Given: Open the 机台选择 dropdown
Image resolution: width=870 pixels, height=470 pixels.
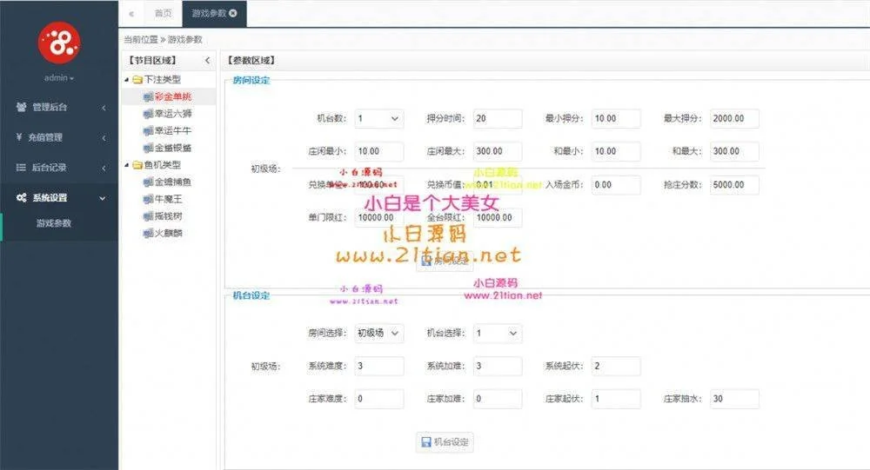Looking at the screenshot, I should (497, 333).
